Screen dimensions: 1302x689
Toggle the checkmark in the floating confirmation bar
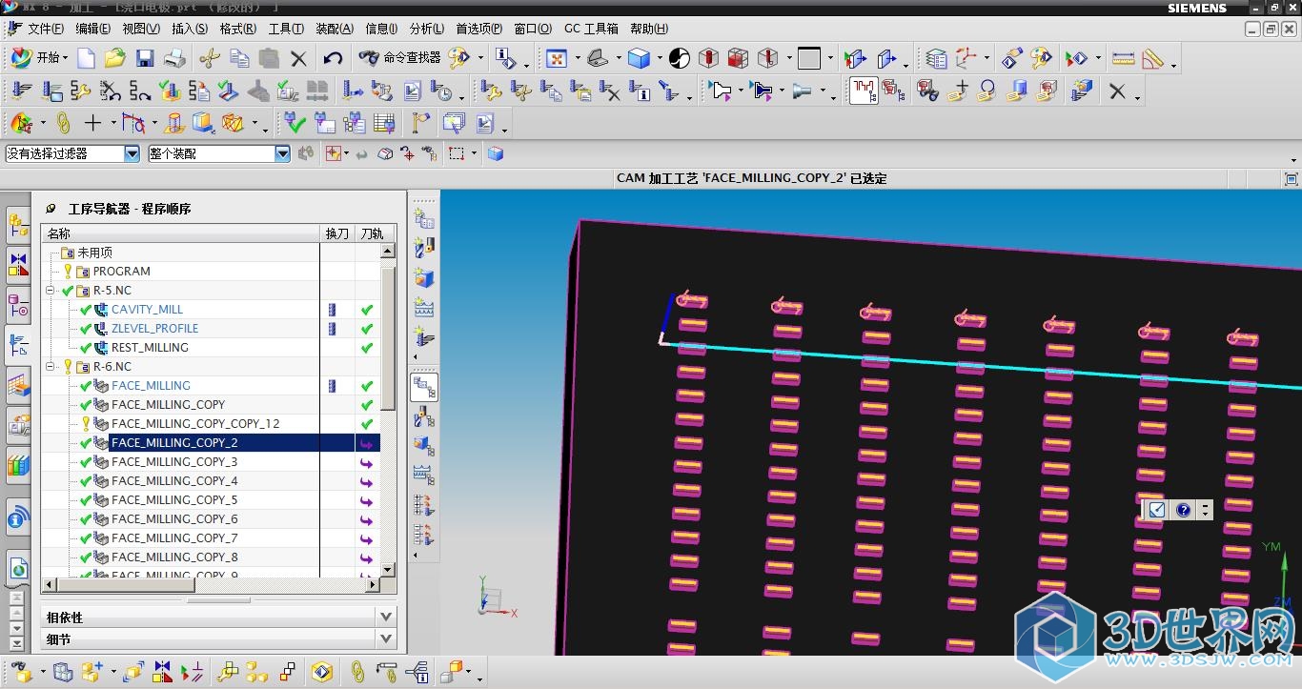pyautogui.click(x=1156, y=510)
